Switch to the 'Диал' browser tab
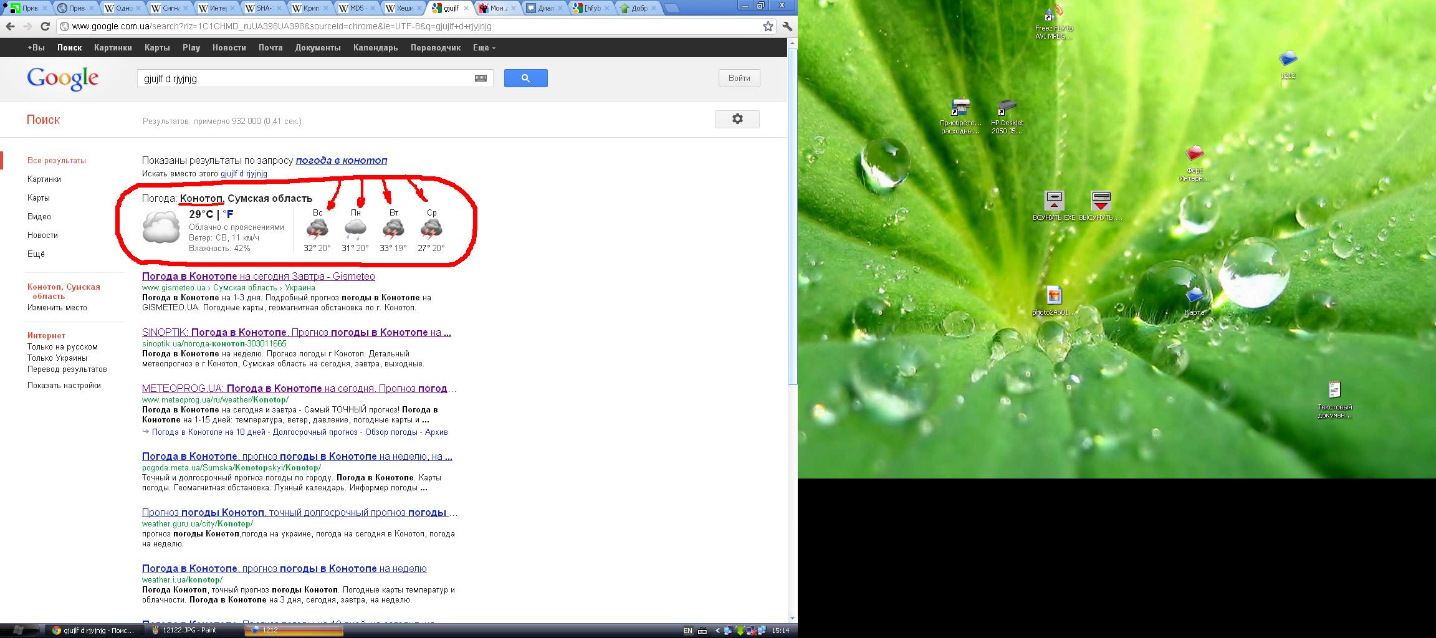 [x=544, y=8]
